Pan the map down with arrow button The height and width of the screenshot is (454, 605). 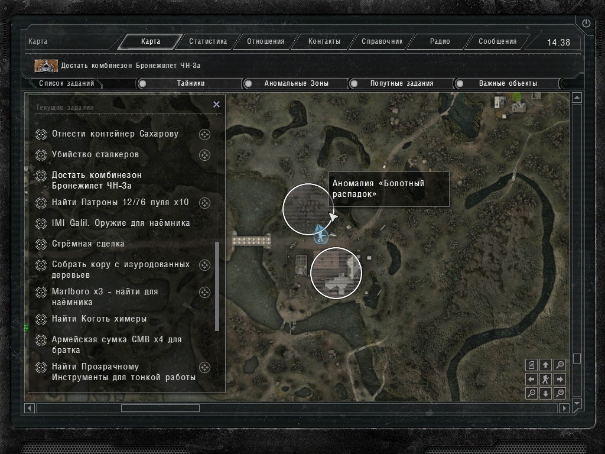(545, 393)
